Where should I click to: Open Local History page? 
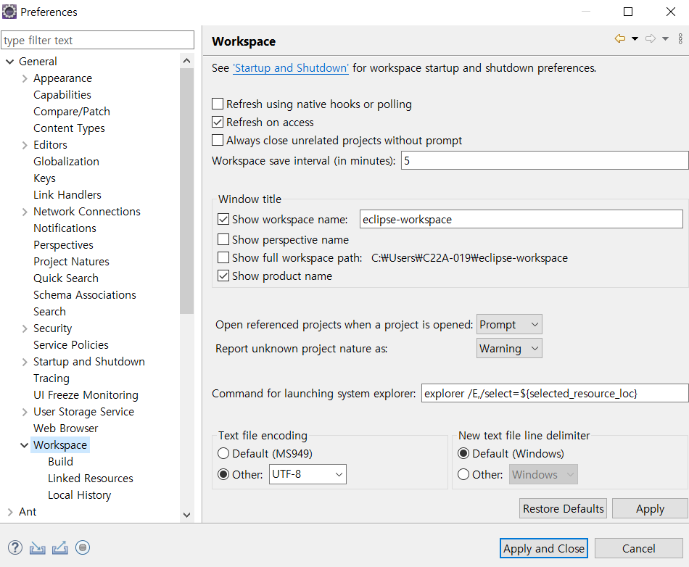click(80, 495)
